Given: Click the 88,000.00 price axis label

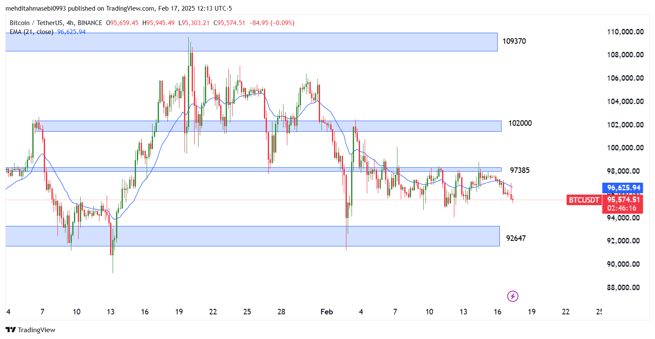Looking at the screenshot, I should 623,288.
